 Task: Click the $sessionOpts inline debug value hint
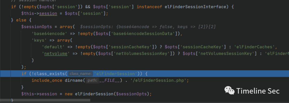[148, 27]
